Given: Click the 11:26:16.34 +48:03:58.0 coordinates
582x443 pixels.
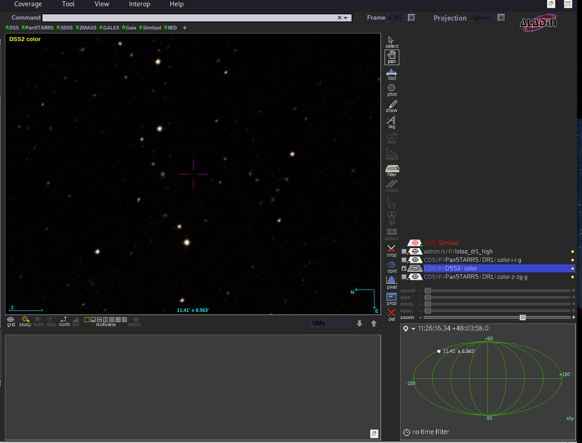Looking at the screenshot, I should coord(453,328).
